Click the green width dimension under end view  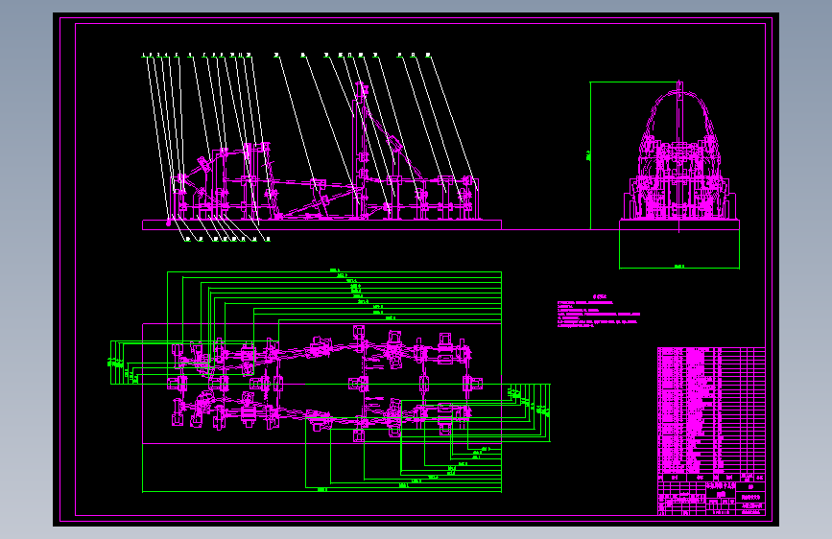679,267
